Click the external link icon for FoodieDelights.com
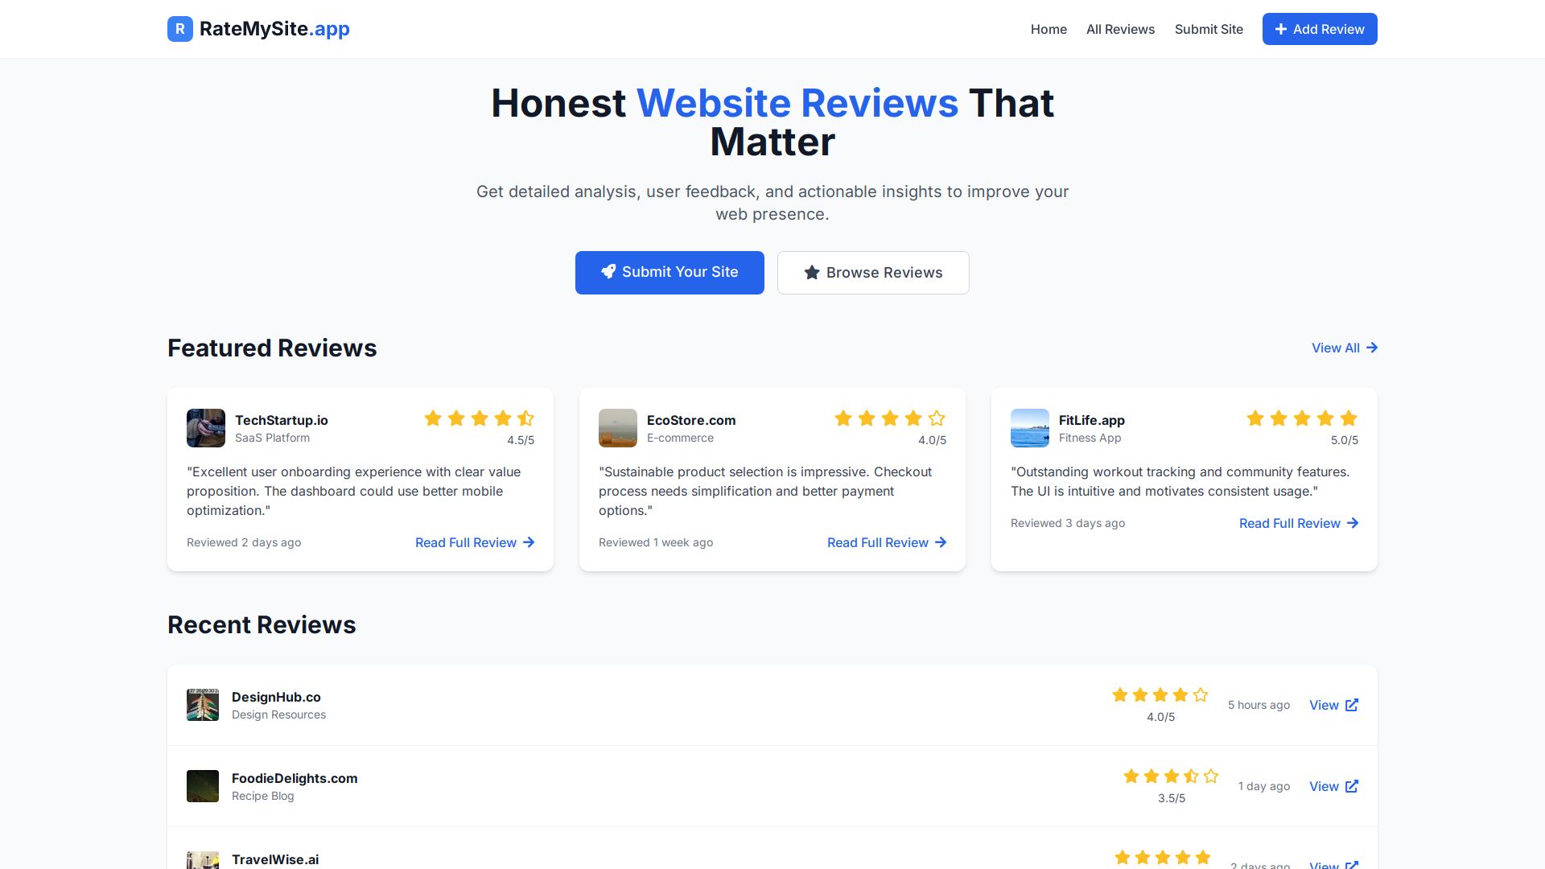The height and width of the screenshot is (869, 1545). coord(1352,786)
